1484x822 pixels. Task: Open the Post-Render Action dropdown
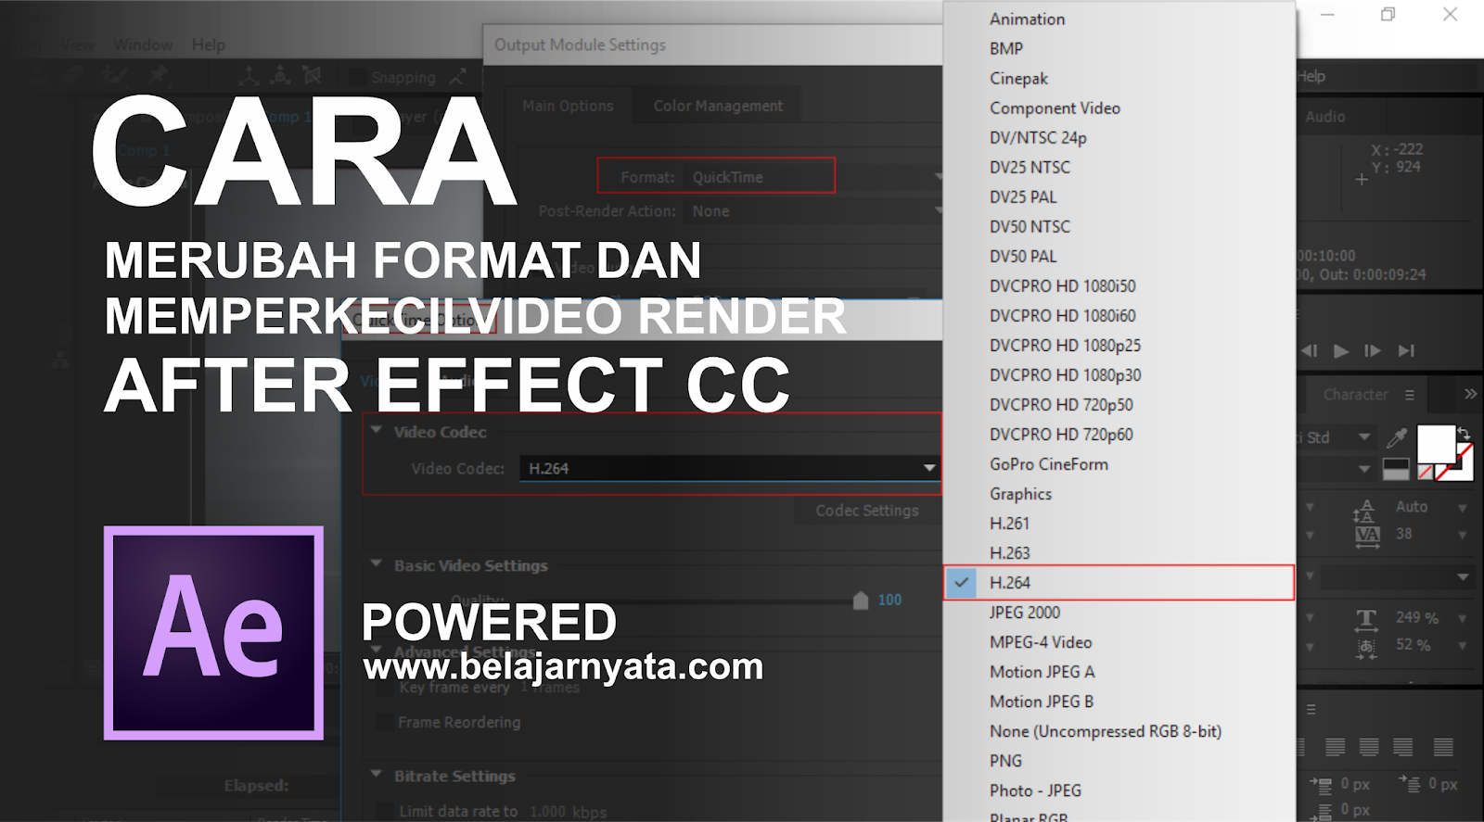click(x=814, y=211)
